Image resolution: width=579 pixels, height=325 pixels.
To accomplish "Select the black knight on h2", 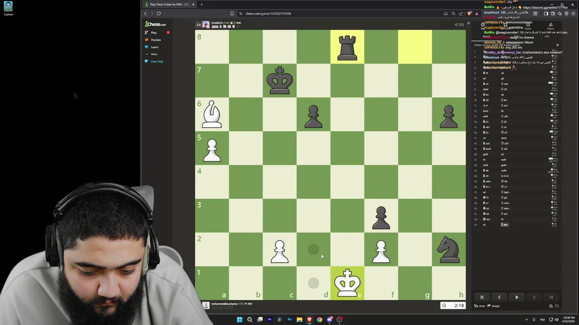I will click(x=449, y=250).
